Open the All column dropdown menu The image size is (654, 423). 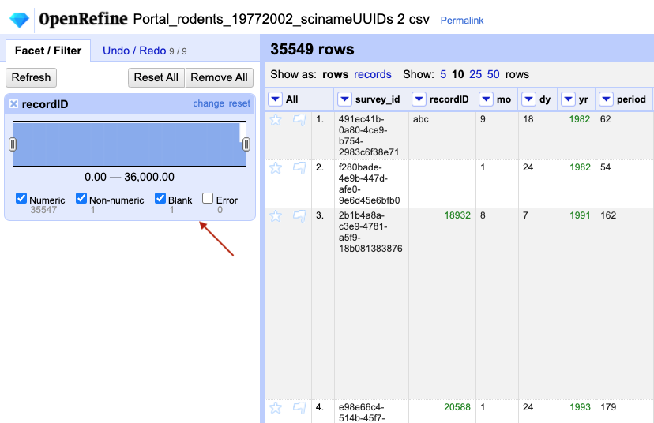[x=276, y=99]
